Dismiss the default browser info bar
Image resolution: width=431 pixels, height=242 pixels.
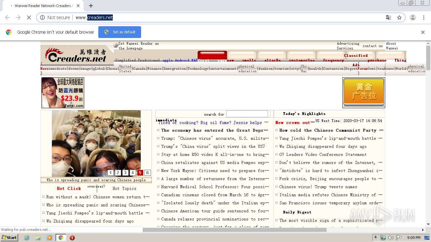[x=423, y=32]
